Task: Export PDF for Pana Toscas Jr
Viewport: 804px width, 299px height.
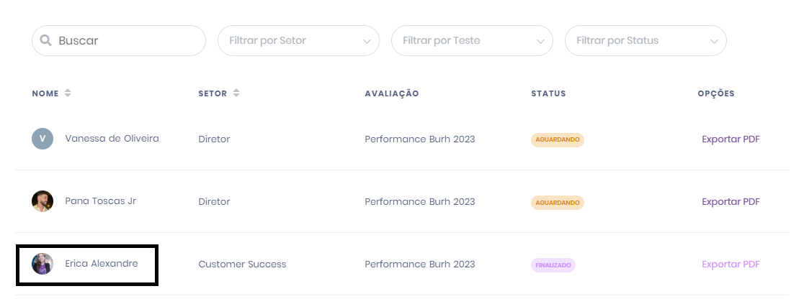Action: click(731, 202)
